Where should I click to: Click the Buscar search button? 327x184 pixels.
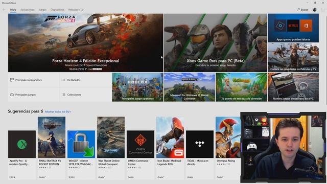tap(302, 10)
